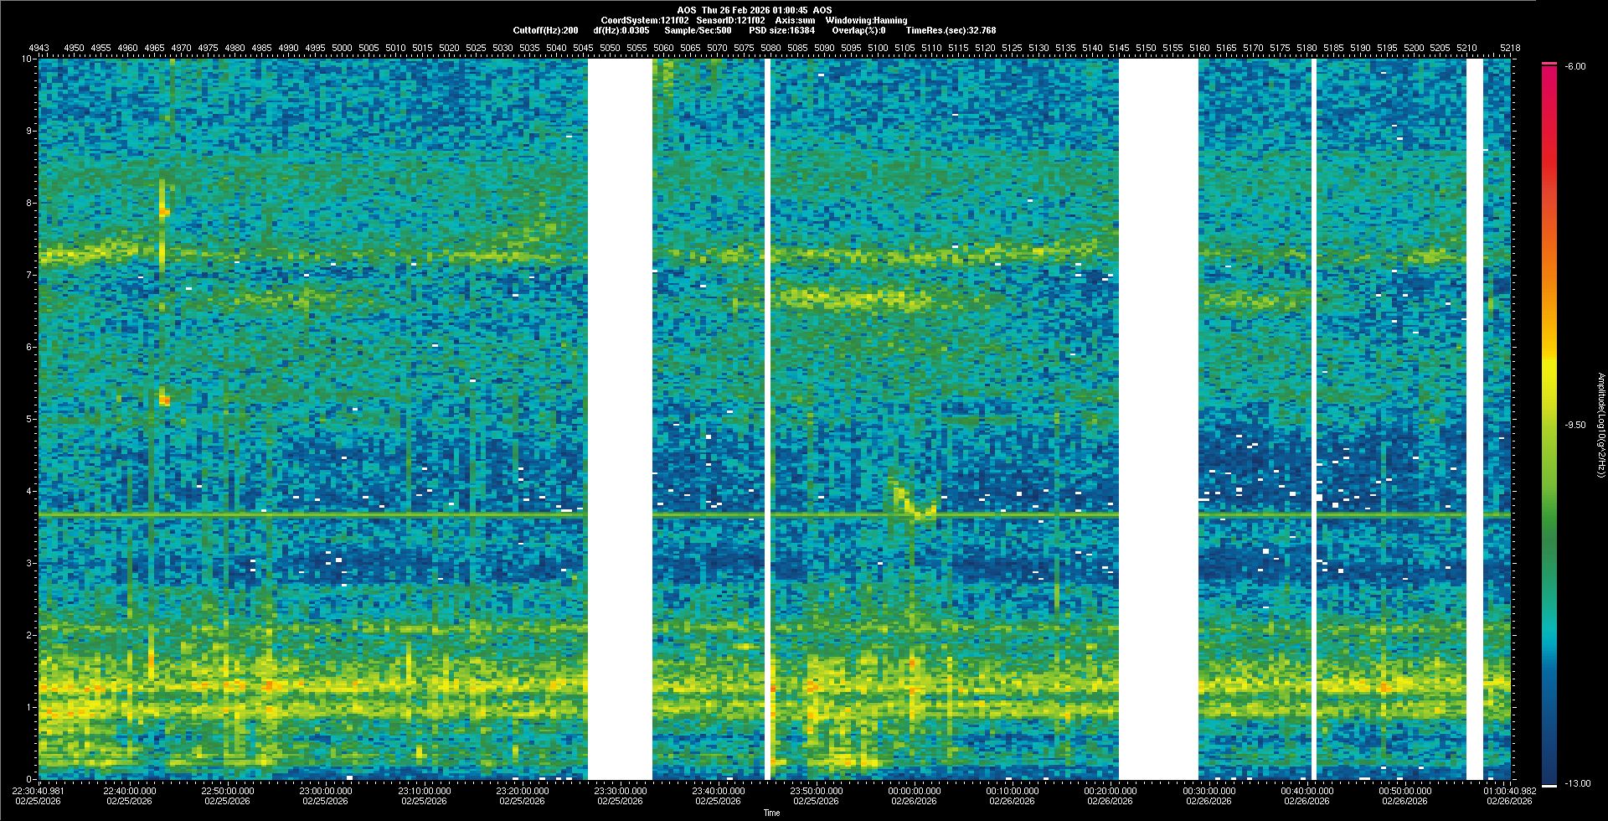Image resolution: width=1608 pixels, height=821 pixels.
Task: Select the "Amplitude(Log10(g^2/Hz))" colorbar title
Action: click(x=1600, y=426)
